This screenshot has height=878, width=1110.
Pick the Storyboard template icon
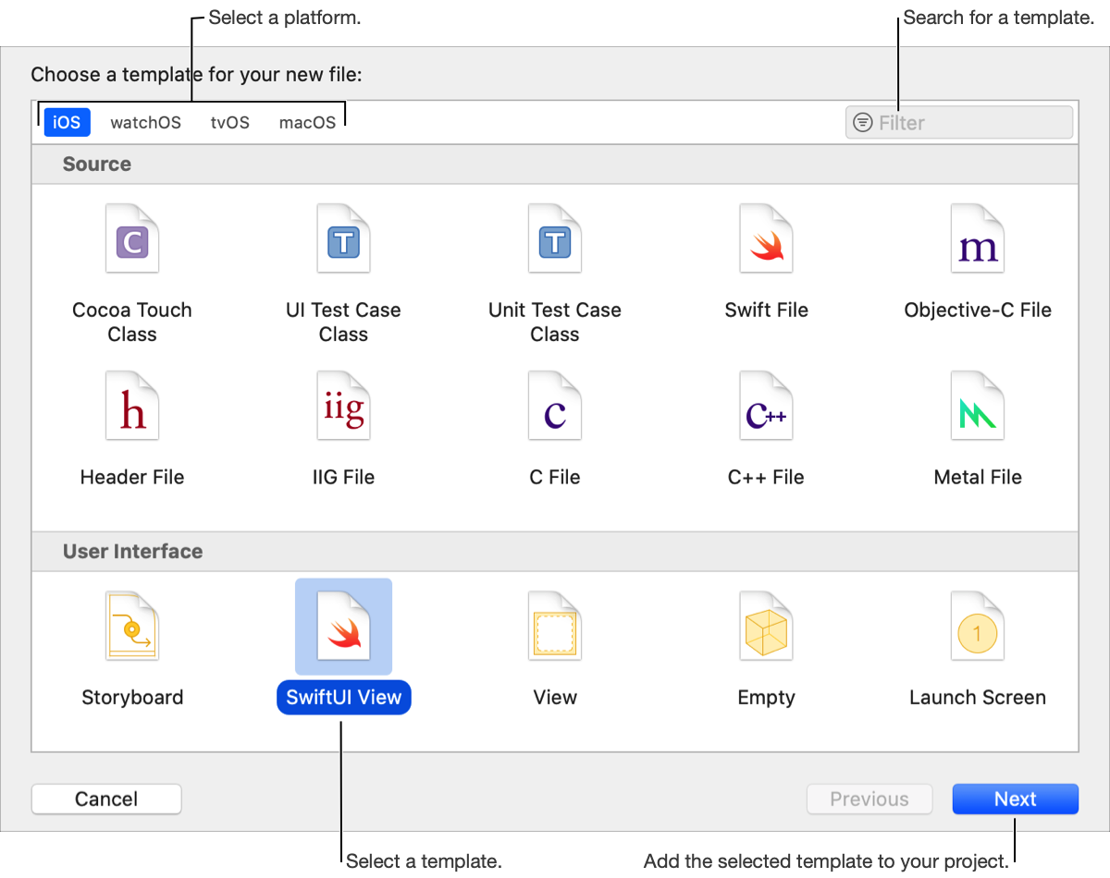pyautogui.click(x=132, y=627)
